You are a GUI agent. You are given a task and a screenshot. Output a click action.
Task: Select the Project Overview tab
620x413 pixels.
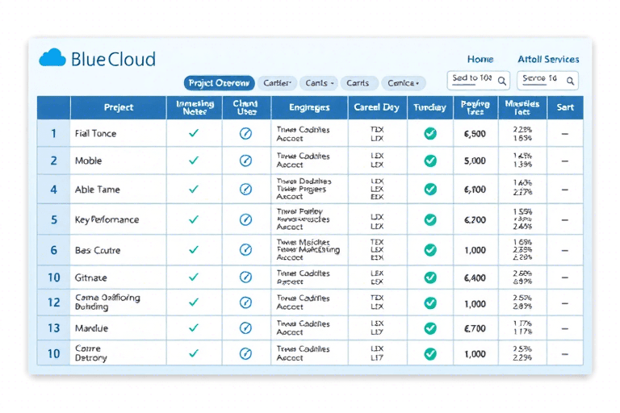tap(219, 83)
